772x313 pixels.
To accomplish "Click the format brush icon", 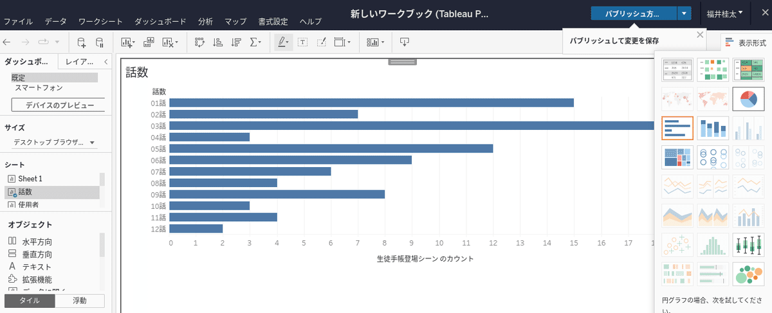I will [x=322, y=42].
